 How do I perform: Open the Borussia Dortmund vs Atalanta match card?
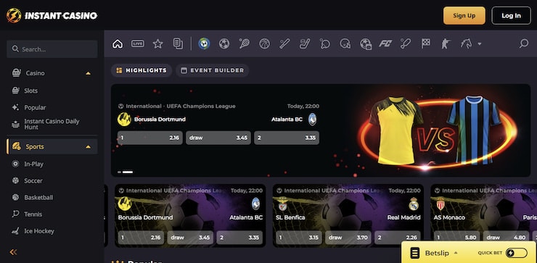tap(190, 215)
